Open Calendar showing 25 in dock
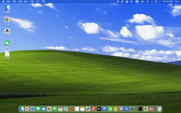Image resolution: width=181 pixels, height=113 pixels. coord(60,109)
